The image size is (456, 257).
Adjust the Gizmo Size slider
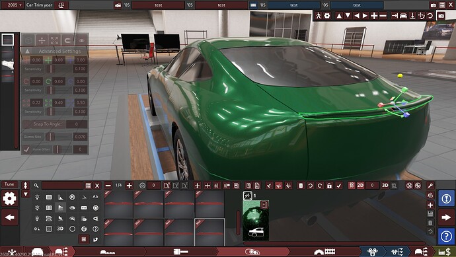click(x=58, y=137)
